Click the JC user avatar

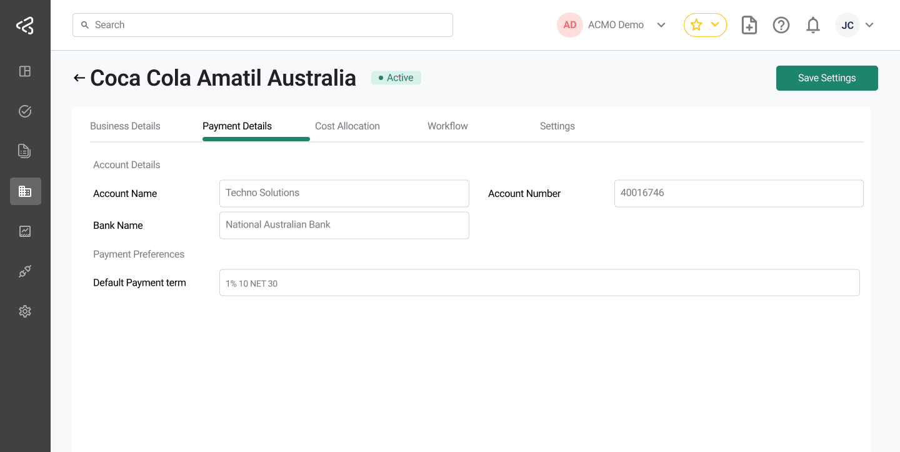tap(847, 25)
